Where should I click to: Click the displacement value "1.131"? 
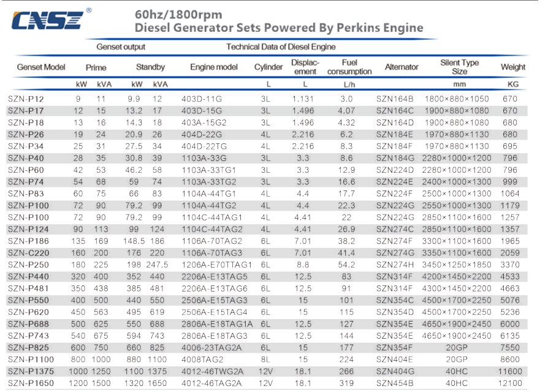pyautogui.click(x=303, y=99)
